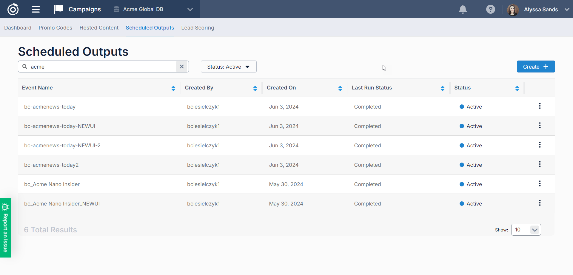Open the bc-acmenews-today2 event
Image resolution: width=573 pixels, height=275 pixels.
click(51, 165)
